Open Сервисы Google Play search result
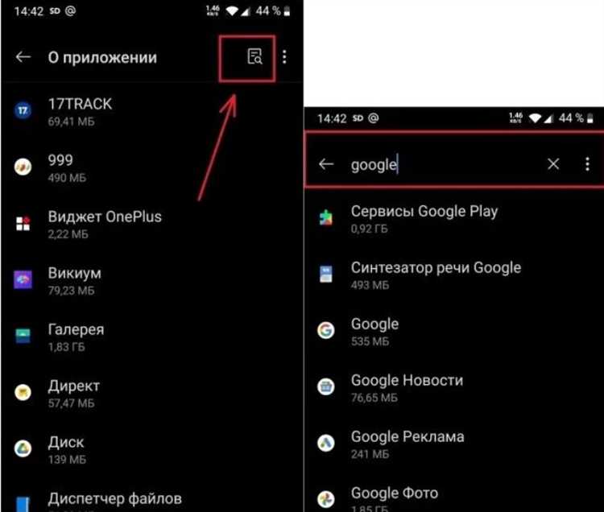Viewport: 604px width, 512px height. (x=454, y=219)
